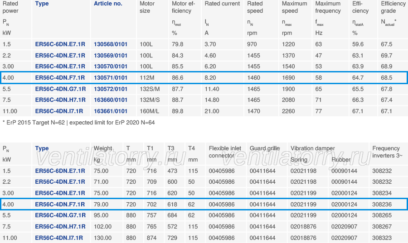Click the 'Article no.' column header
Viewport: 408px width, 243px height.
coord(108,4)
